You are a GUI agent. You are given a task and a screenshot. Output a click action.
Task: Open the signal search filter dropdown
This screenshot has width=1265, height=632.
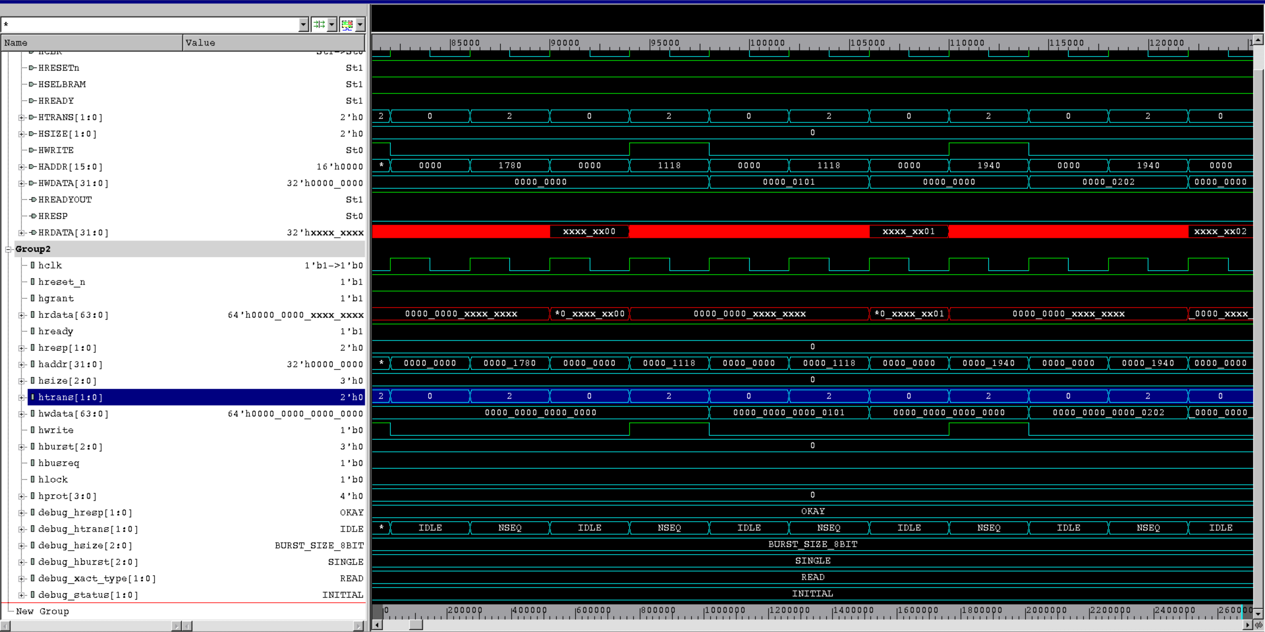pyautogui.click(x=304, y=25)
